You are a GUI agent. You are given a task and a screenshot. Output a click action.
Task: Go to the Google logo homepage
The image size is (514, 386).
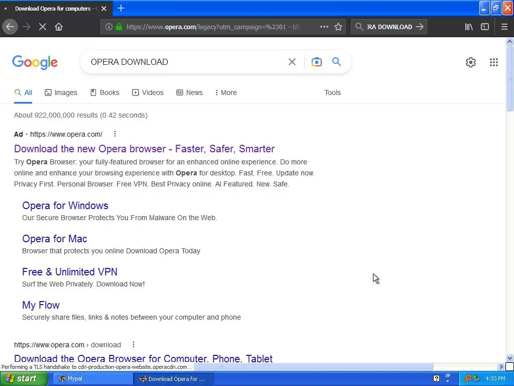(35, 62)
